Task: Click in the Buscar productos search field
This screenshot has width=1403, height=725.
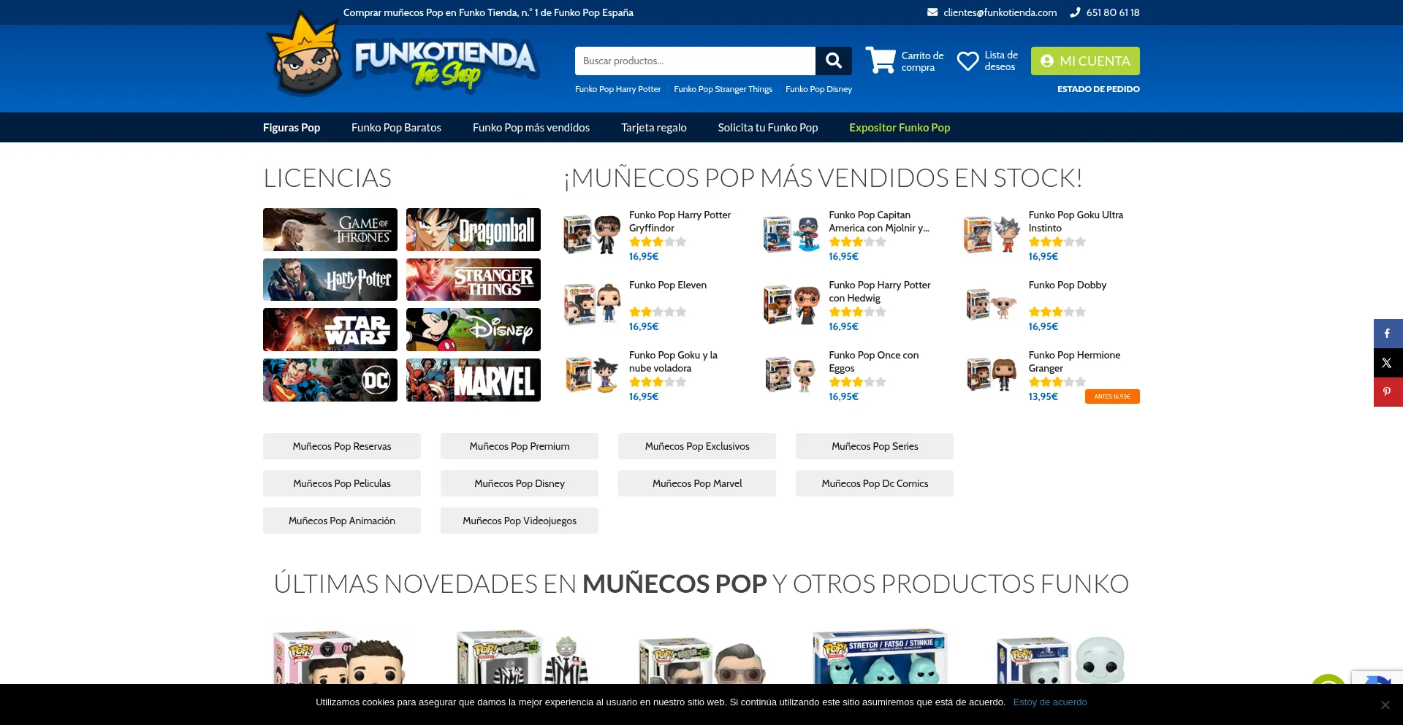Action: pos(695,61)
